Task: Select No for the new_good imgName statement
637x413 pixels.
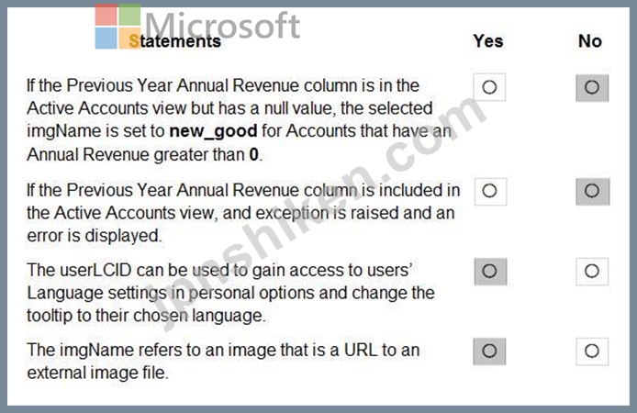Action: [591, 87]
